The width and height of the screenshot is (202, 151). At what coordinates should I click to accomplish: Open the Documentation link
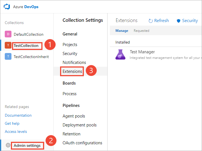(18, 115)
